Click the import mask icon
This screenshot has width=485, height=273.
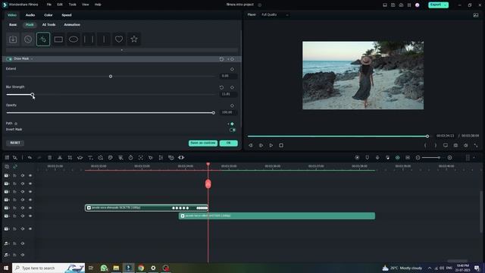pyautogui.click(x=13, y=39)
